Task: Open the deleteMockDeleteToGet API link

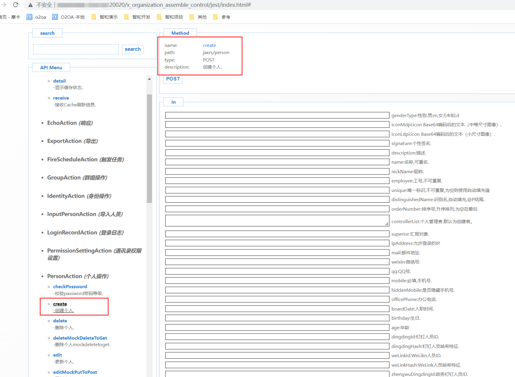Action: pyautogui.click(x=80, y=338)
